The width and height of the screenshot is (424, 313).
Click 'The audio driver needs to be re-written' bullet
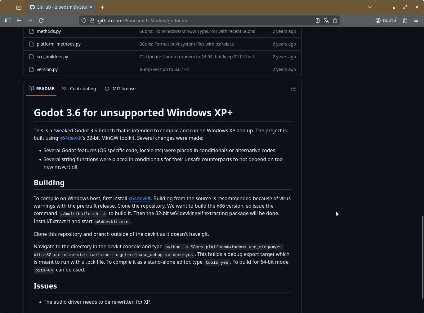click(97, 302)
